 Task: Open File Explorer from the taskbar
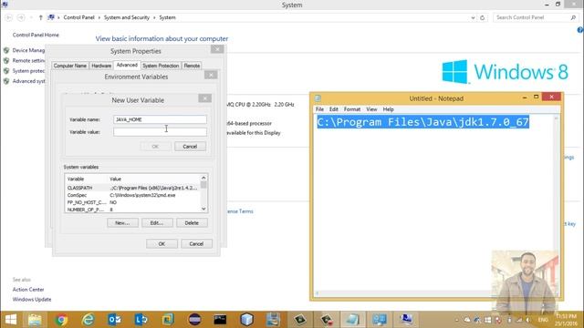[x=35, y=320]
